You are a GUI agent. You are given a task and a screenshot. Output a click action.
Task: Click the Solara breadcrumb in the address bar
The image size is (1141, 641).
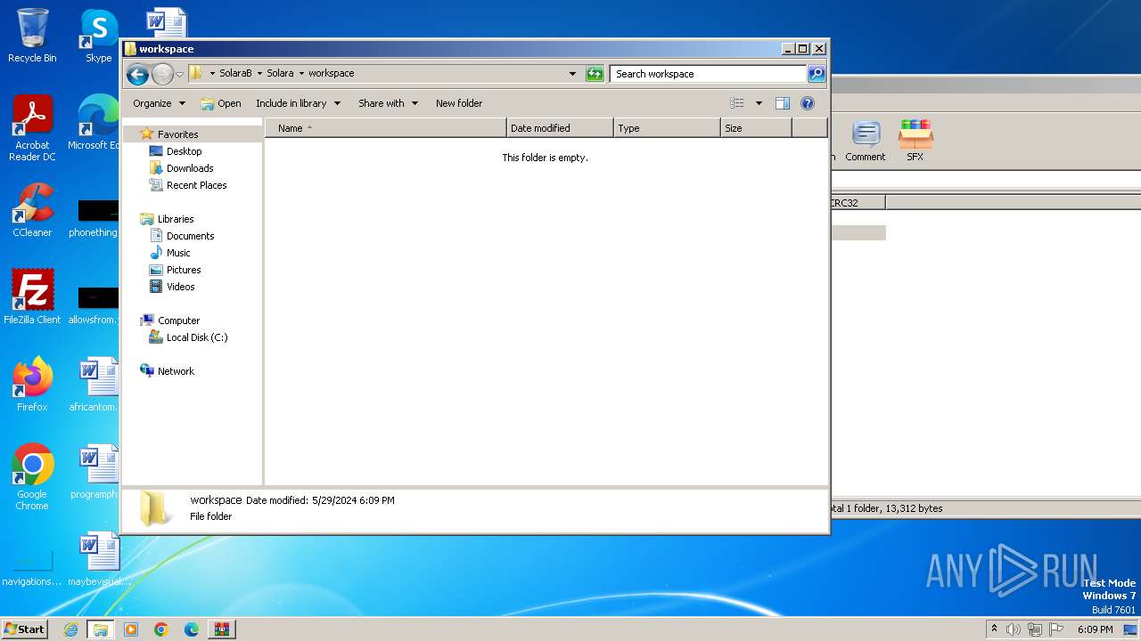[x=280, y=73]
